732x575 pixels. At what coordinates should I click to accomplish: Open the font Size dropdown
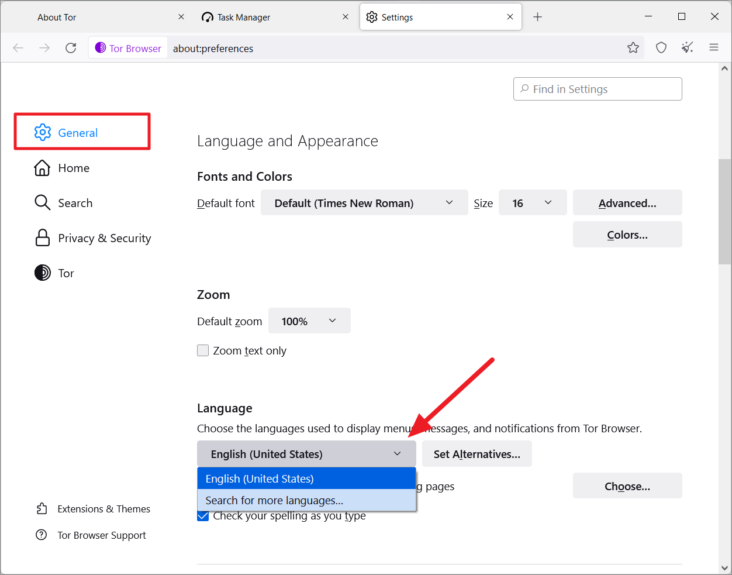pyautogui.click(x=533, y=203)
